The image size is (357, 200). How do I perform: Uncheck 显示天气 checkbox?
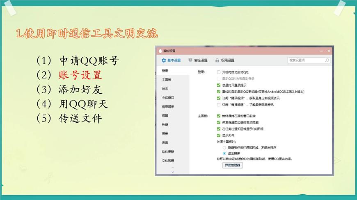pyautogui.click(x=219, y=135)
